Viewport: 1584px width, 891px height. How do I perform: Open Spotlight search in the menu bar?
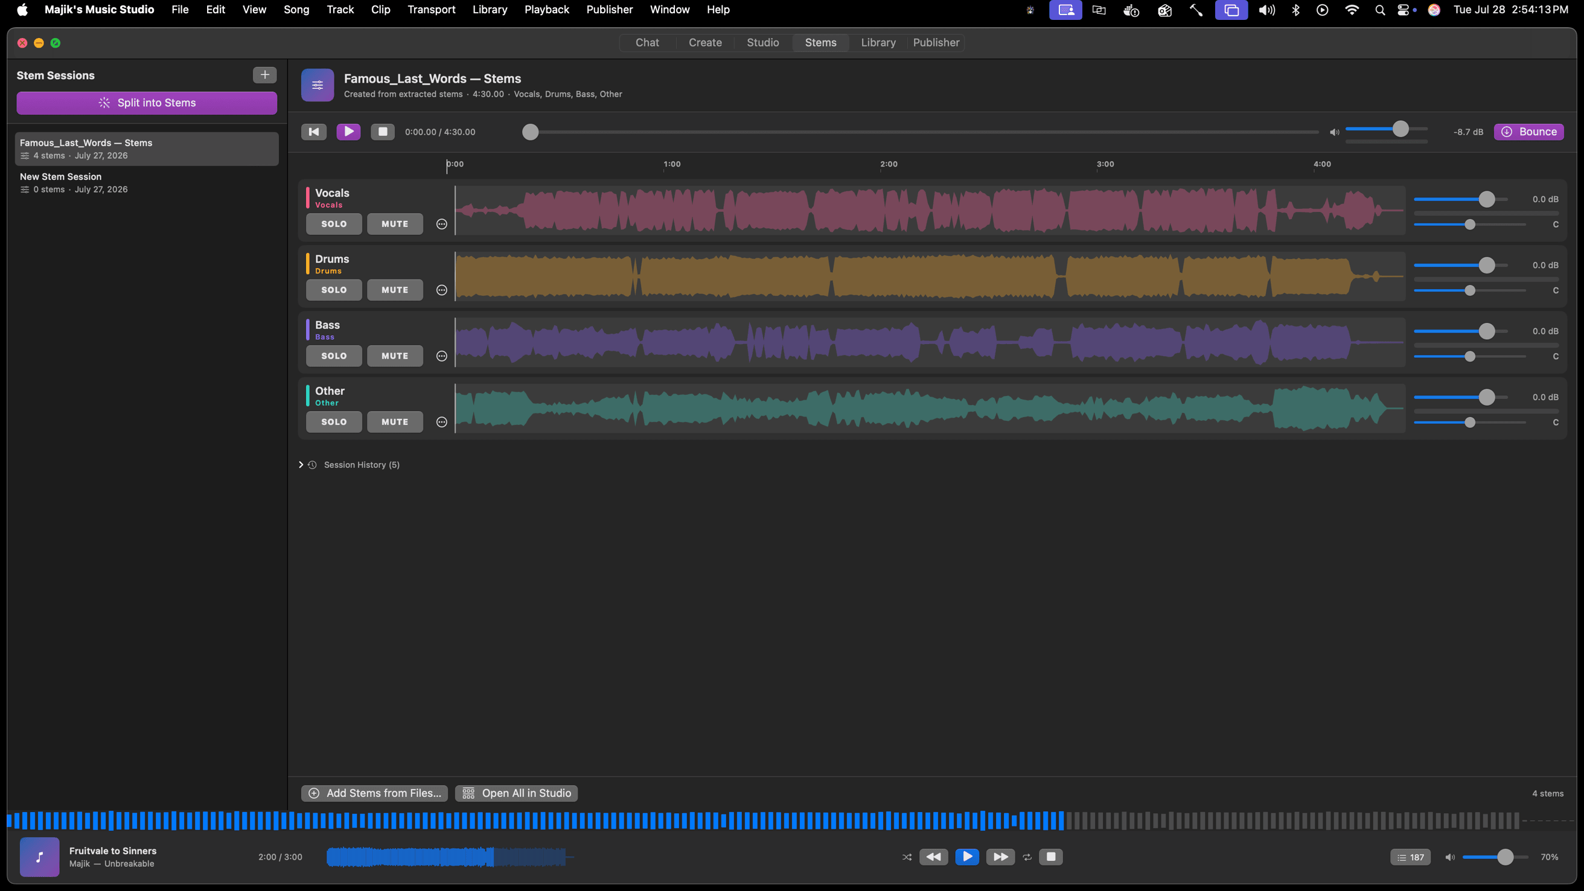pyautogui.click(x=1380, y=10)
